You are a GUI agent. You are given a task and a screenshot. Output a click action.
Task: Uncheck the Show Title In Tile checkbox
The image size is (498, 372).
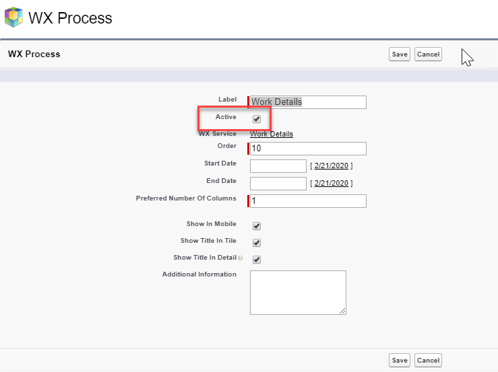257,243
